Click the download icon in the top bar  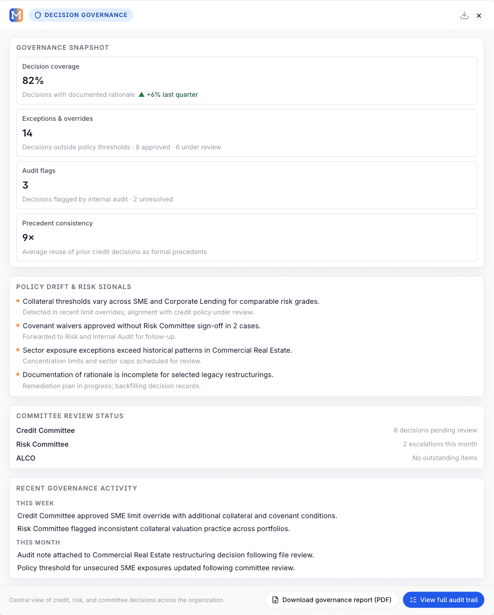pyautogui.click(x=464, y=15)
